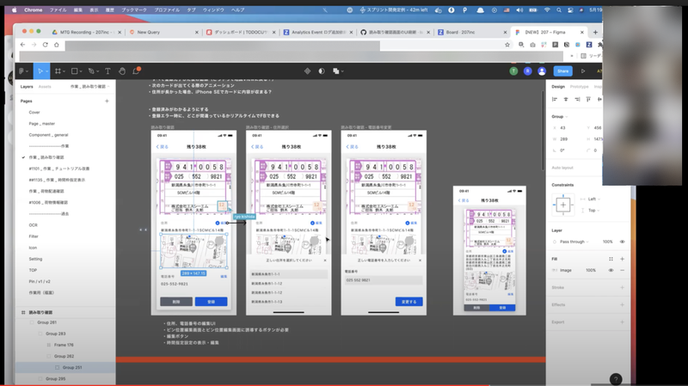Open the Group type dropdown

[560, 117]
